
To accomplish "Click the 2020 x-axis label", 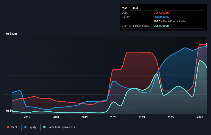I will click(x=113, y=117).
